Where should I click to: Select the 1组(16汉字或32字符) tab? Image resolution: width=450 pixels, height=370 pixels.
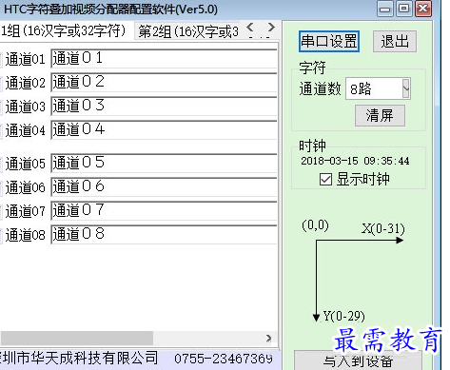67,30
